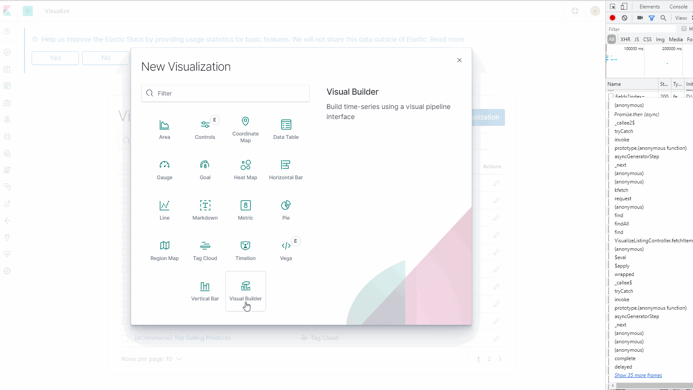Screen dimensions: 693x390
Task: Choose the Area visualization type
Action: pos(164,130)
